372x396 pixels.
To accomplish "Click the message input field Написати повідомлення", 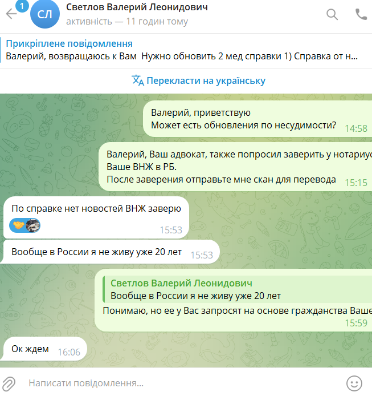I will pos(182,383).
